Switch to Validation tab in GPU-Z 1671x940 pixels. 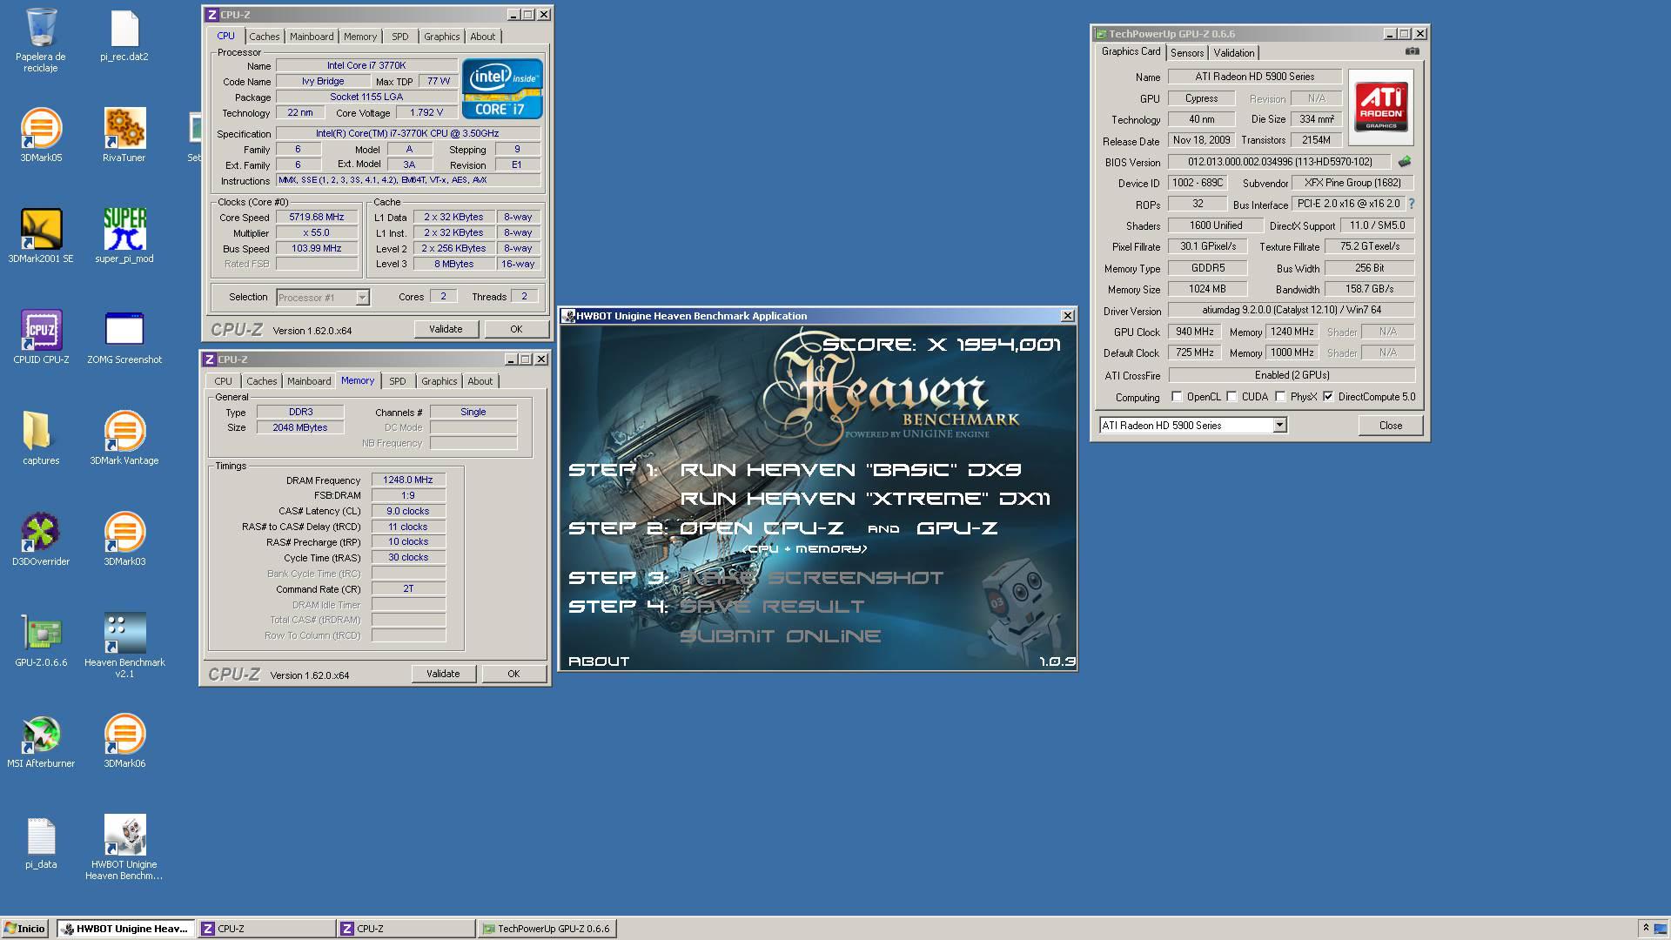pyautogui.click(x=1234, y=53)
